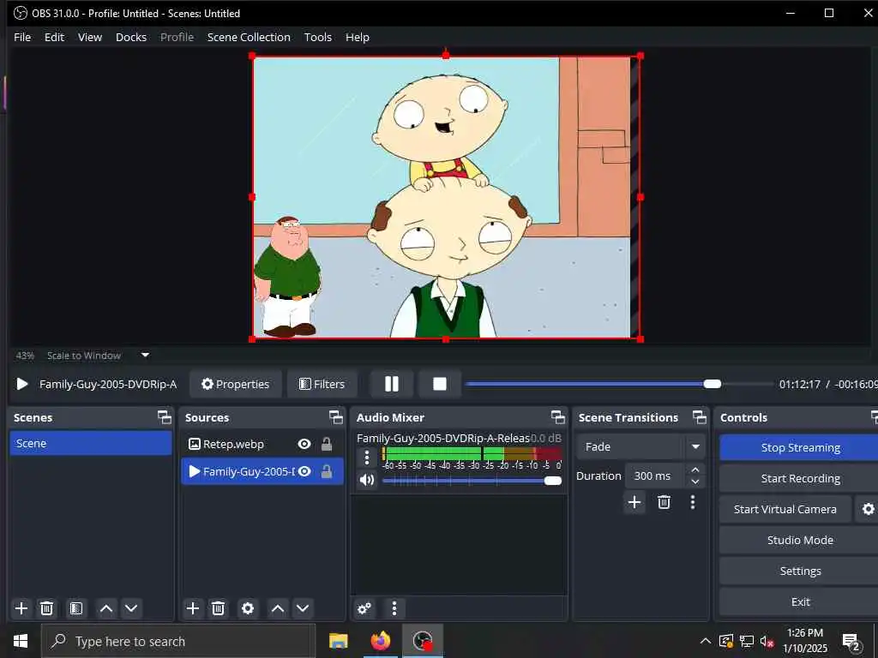The image size is (878, 658).
Task: Remove selected scene with trash icon
Action: pyautogui.click(x=47, y=608)
